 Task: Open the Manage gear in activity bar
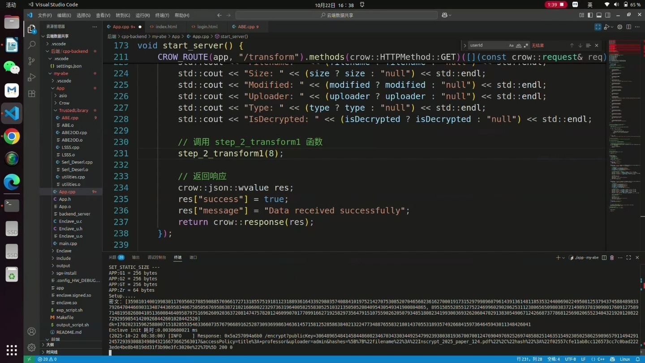pos(31,347)
